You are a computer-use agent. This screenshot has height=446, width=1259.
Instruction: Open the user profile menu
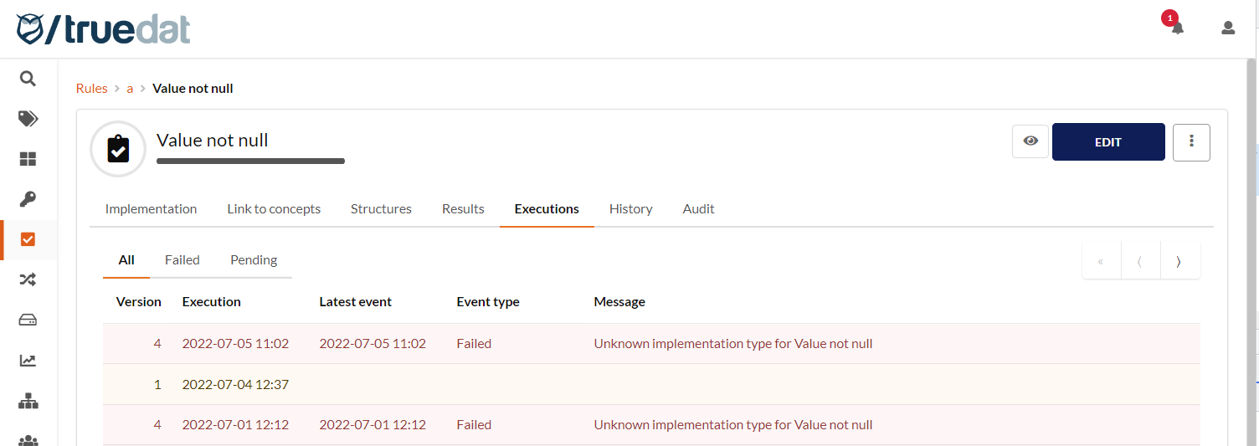[1228, 28]
